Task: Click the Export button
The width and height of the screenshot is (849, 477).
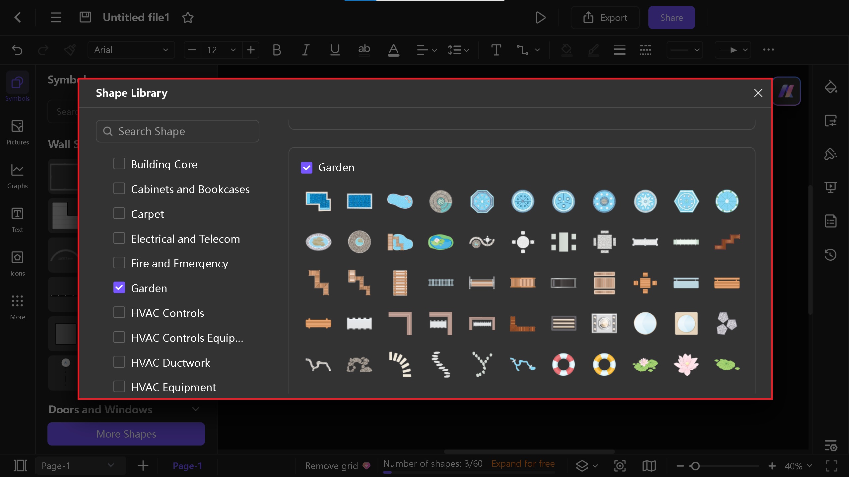Action: coord(605,18)
